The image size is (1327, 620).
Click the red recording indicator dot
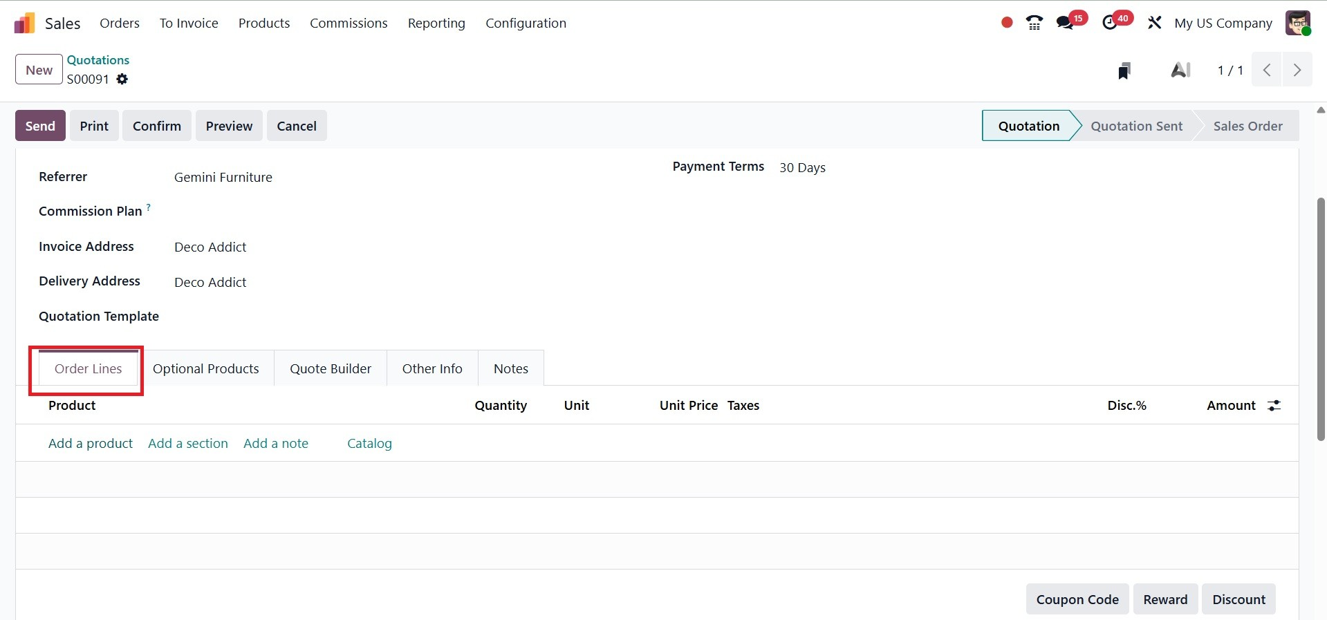pos(1007,23)
